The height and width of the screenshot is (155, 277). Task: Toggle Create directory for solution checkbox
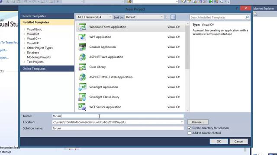point(190,128)
